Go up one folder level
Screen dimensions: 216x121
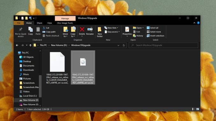coord(30,45)
